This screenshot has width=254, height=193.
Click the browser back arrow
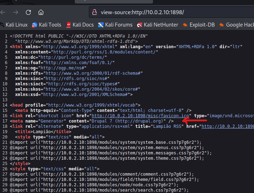coord(3,12)
